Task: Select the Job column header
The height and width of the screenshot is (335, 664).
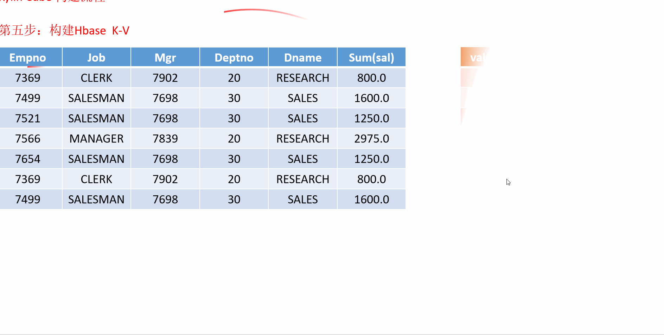Action: point(96,57)
